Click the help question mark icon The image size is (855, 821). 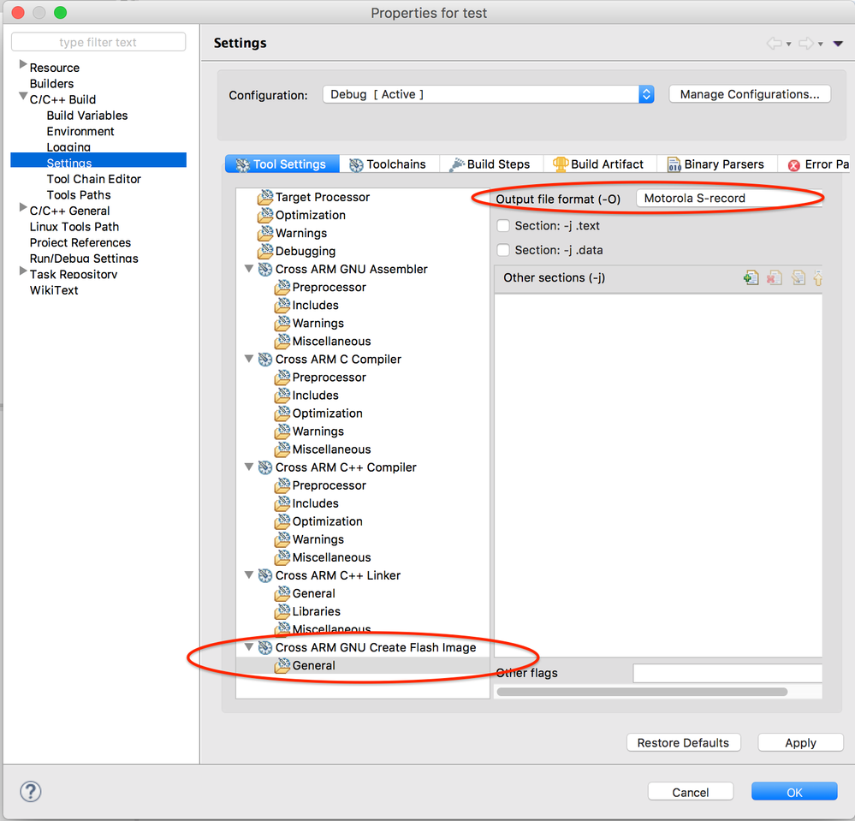pyautogui.click(x=31, y=791)
